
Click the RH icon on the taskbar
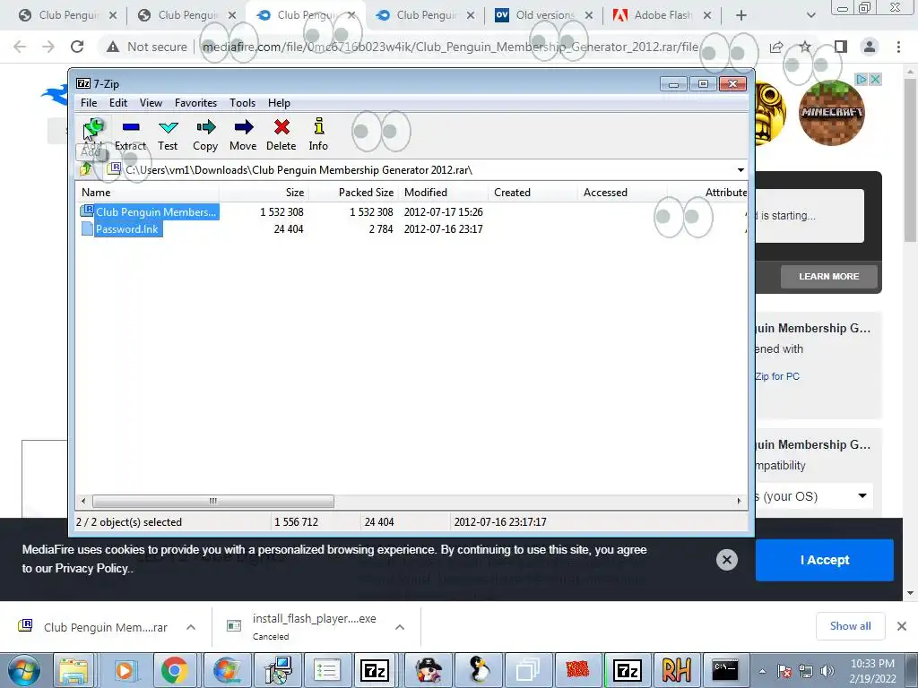click(676, 670)
